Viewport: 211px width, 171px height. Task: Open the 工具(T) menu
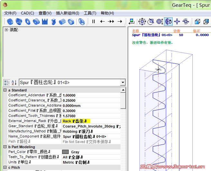coord(90,13)
